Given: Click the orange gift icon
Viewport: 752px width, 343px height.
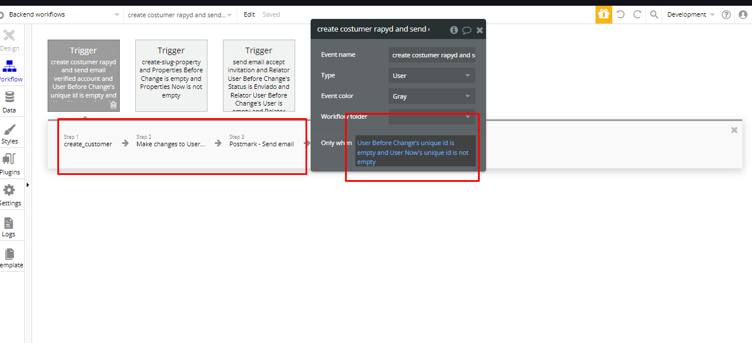Looking at the screenshot, I should (604, 14).
